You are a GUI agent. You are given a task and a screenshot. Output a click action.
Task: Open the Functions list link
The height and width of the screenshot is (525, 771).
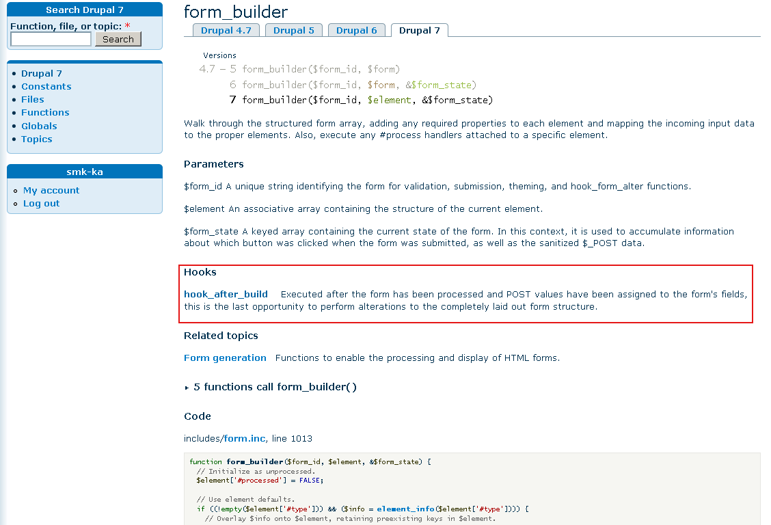pyautogui.click(x=45, y=113)
